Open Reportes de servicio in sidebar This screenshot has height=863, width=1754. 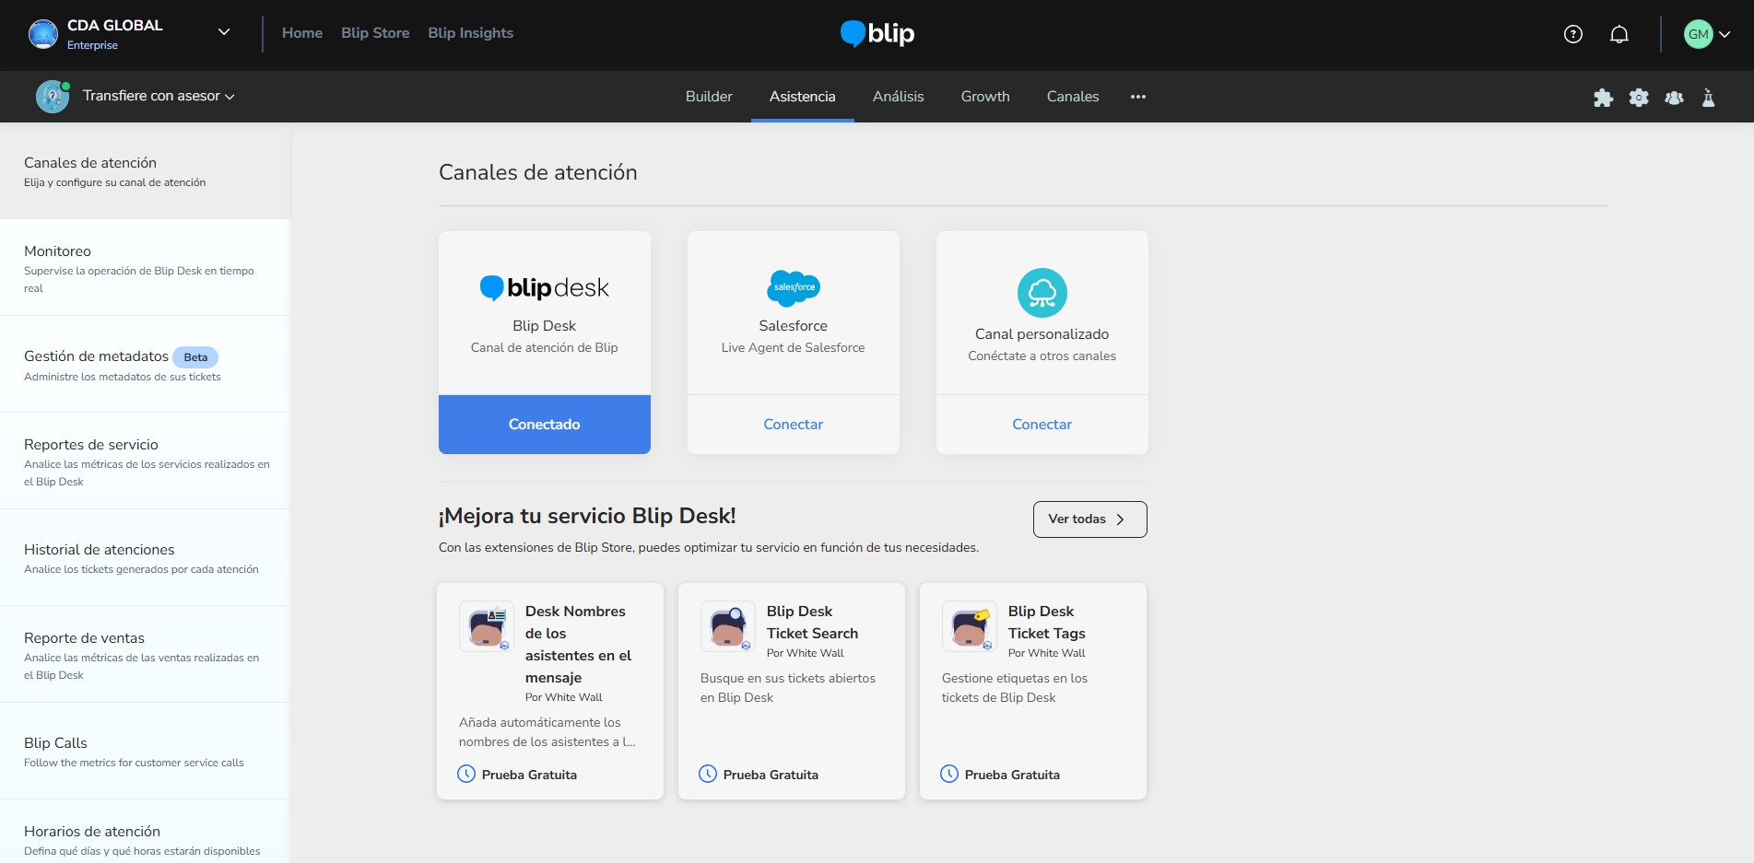point(145,461)
